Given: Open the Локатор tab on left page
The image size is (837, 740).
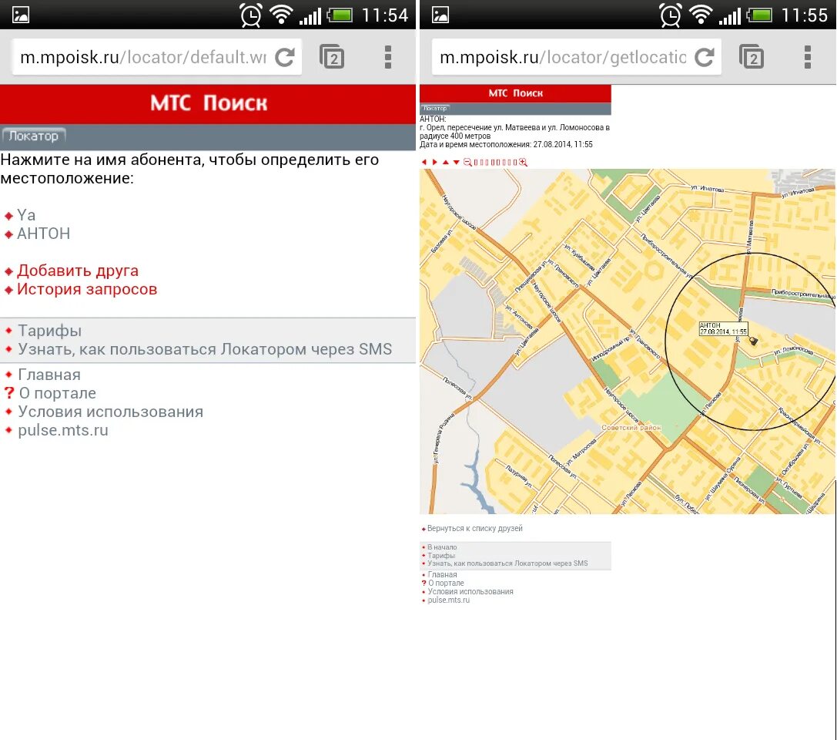Looking at the screenshot, I should click(x=33, y=136).
